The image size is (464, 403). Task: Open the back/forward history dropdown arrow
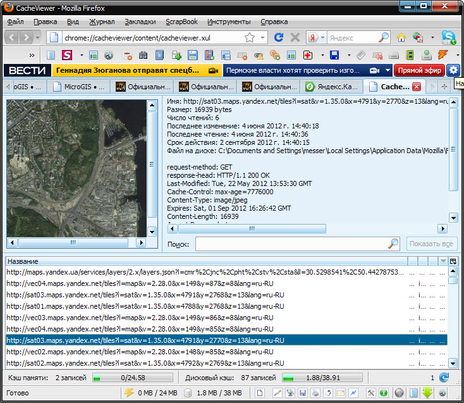[36, 37]
